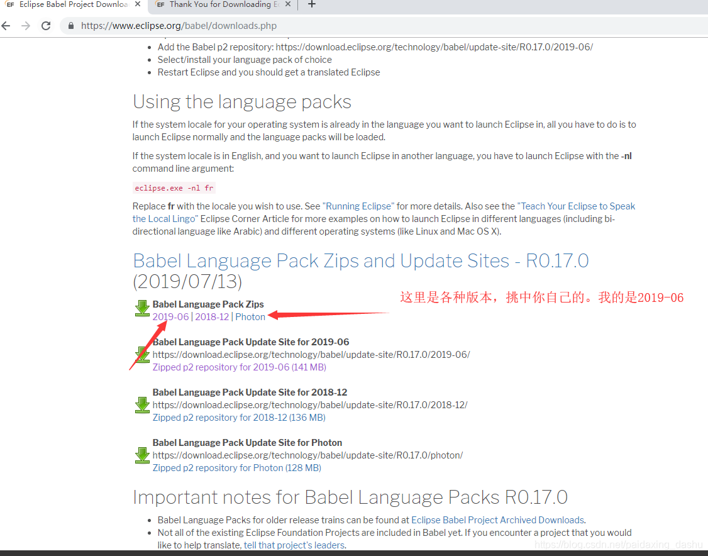
Task: Click "Select/install your language pack of choice" bullet
Action: 244,60
